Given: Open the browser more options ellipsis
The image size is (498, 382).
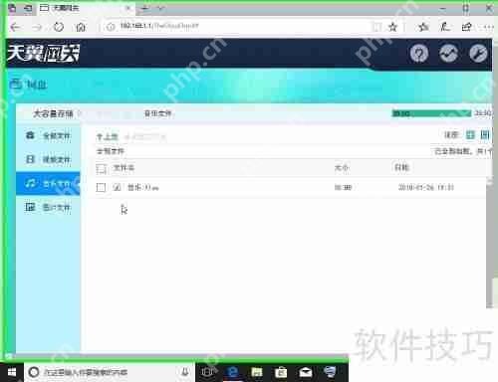Looking at the screenshot, I should pos(488,27).
